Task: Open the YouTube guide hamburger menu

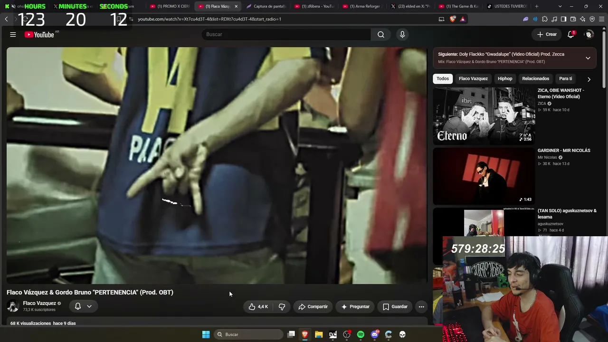Action: click(13, 35)
